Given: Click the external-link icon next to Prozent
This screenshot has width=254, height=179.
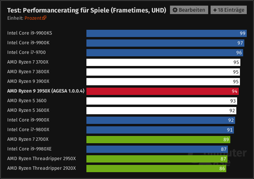Looking at the screenshot, I should coord(44,18).
